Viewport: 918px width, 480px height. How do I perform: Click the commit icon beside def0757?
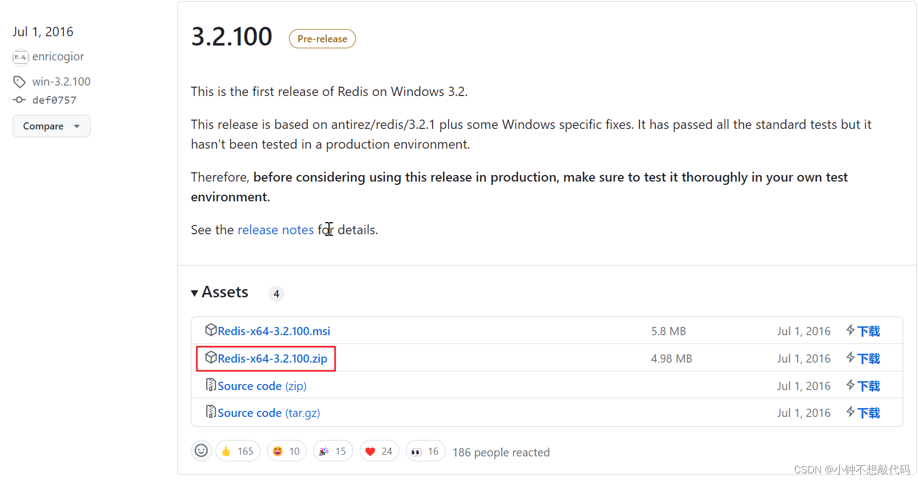[x=19, y=100]
